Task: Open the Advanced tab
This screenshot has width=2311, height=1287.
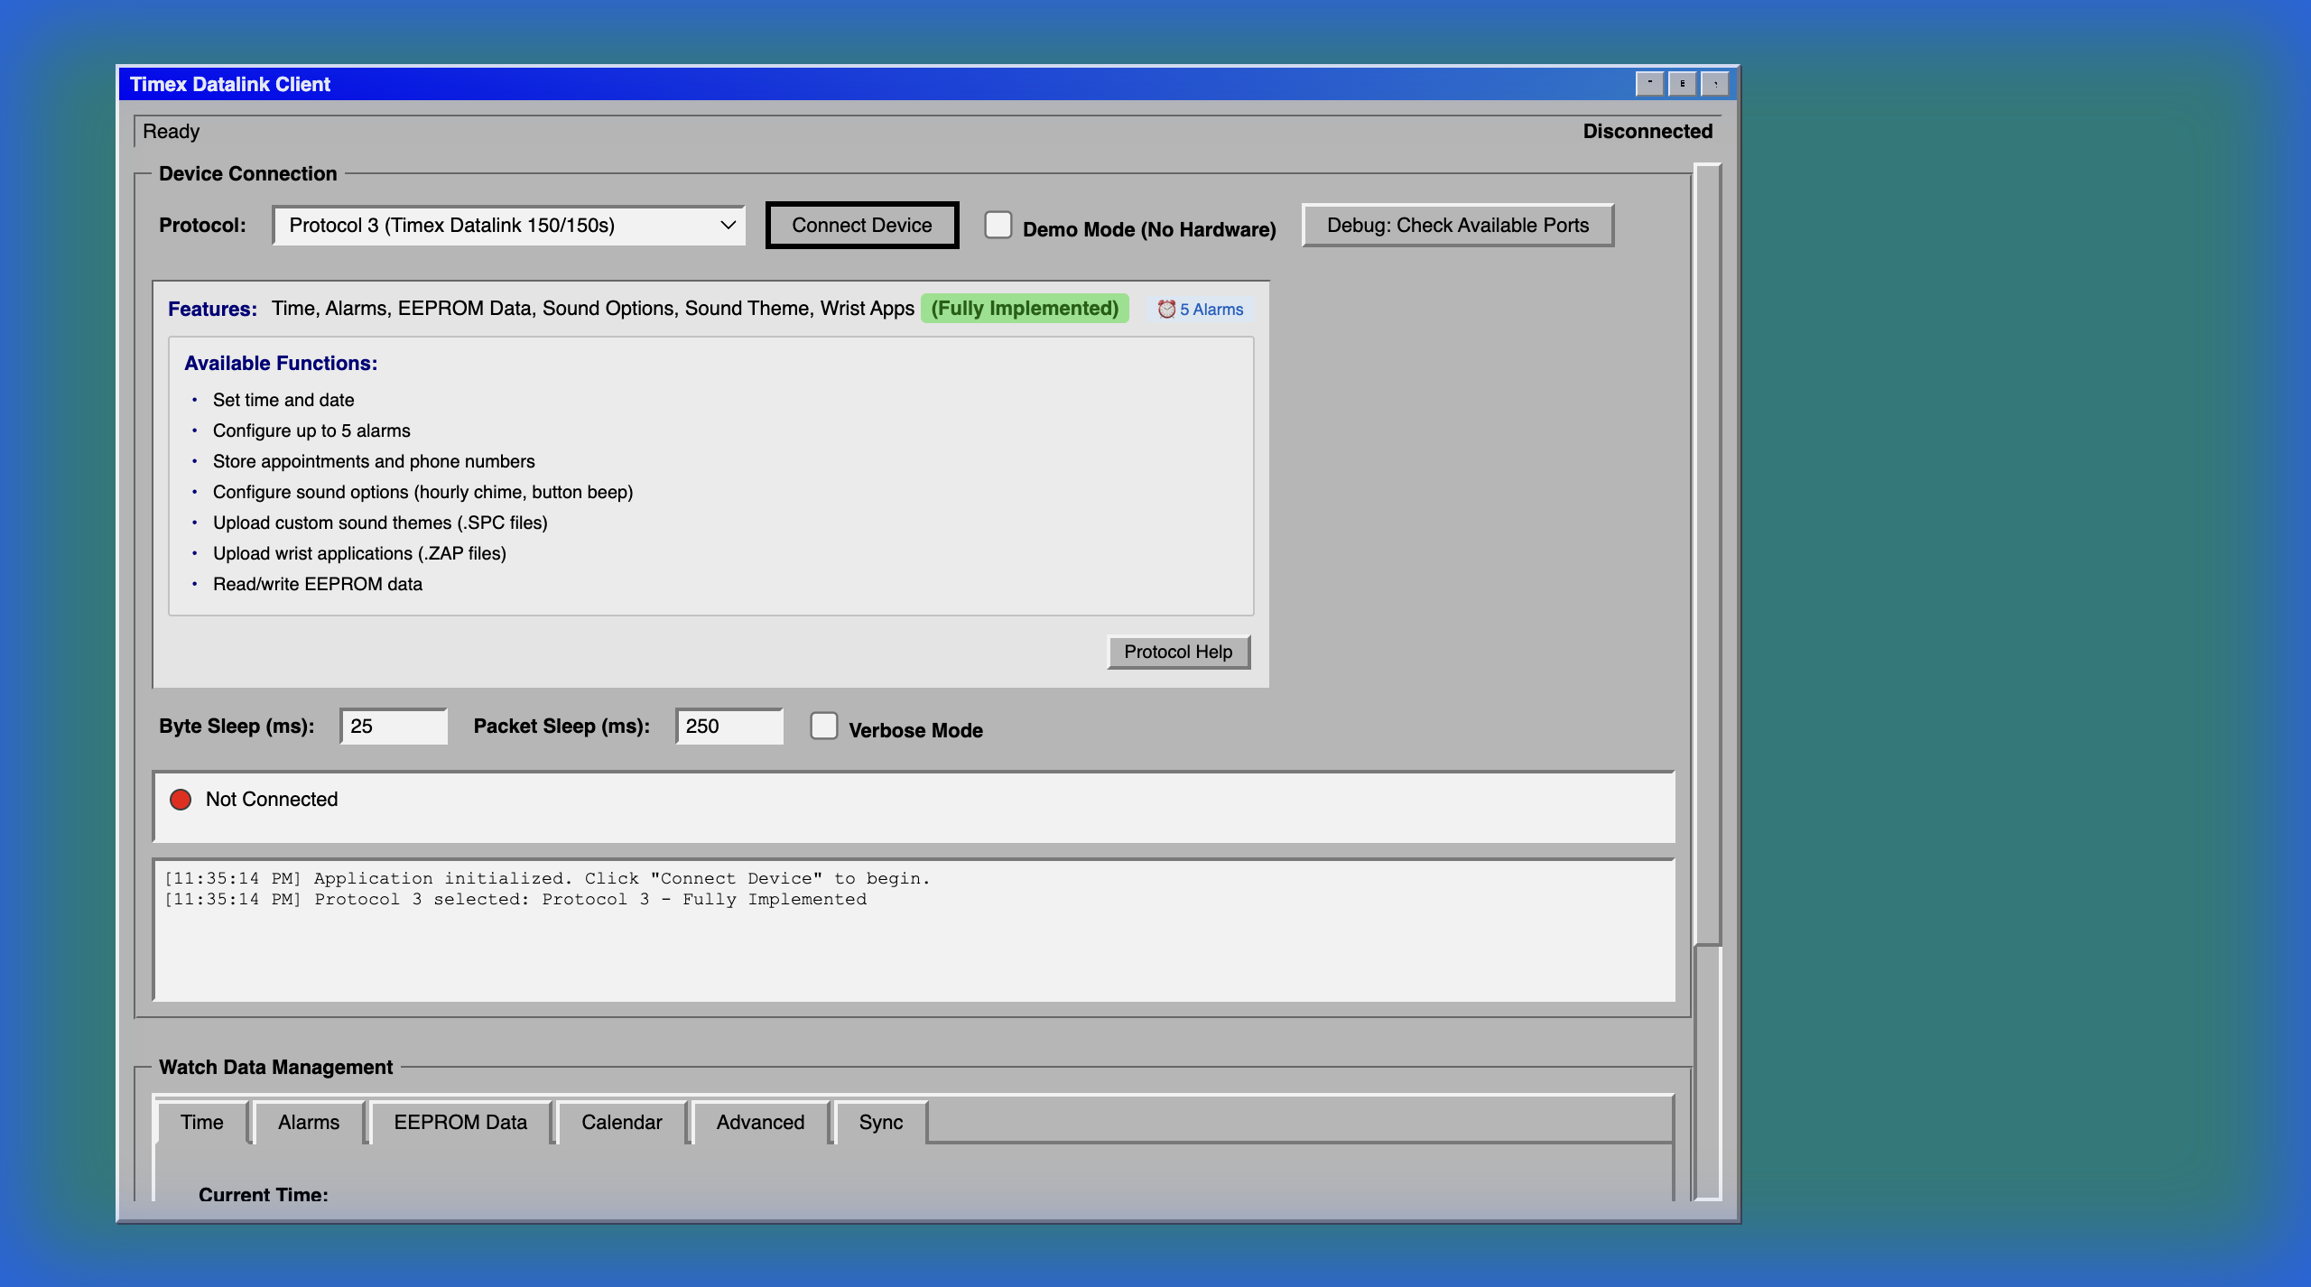Action: (759, 1122)
